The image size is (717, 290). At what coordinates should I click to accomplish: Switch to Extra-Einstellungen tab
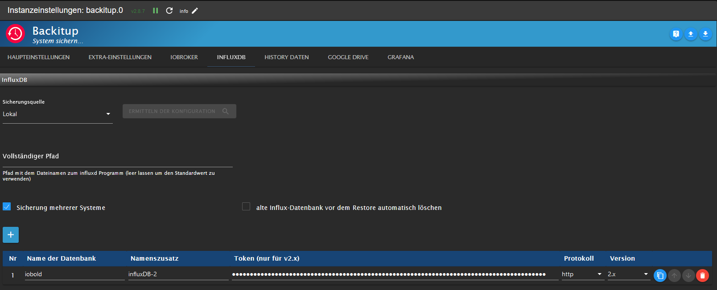[x=120, y=57]
